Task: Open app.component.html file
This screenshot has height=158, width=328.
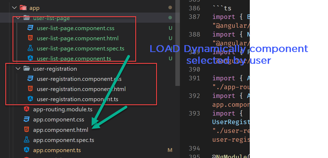Action: coord(61,130)
